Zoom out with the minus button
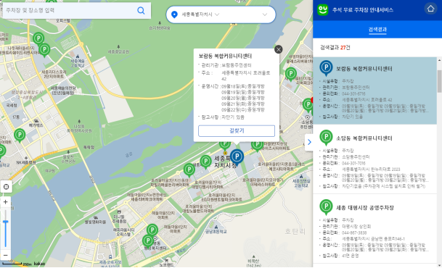The height and width of the screenshot is (268, 442). pyautogui.click(x=6, y=255)
